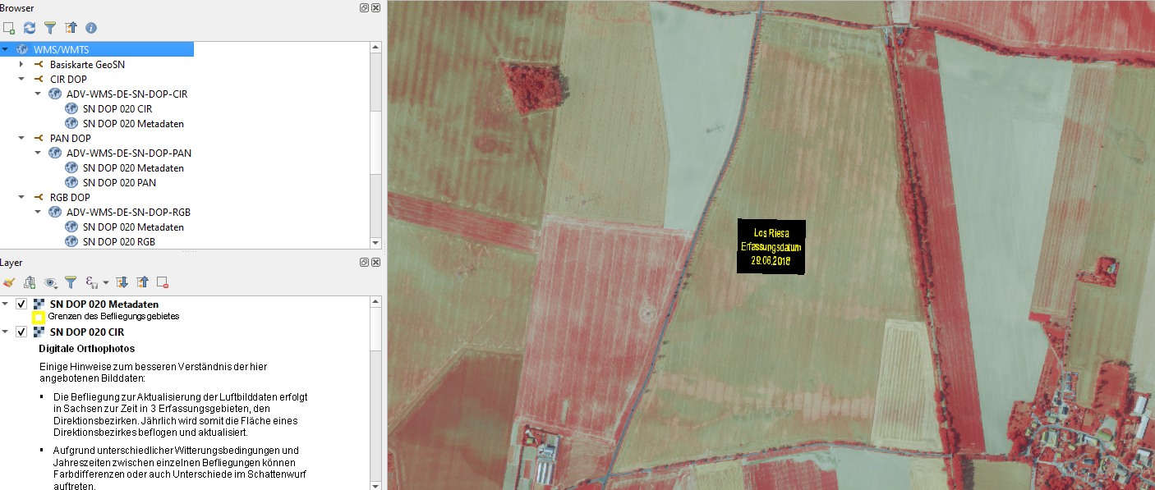Open Layer Styling paintbrush in Layer panel

coord(9,282)
